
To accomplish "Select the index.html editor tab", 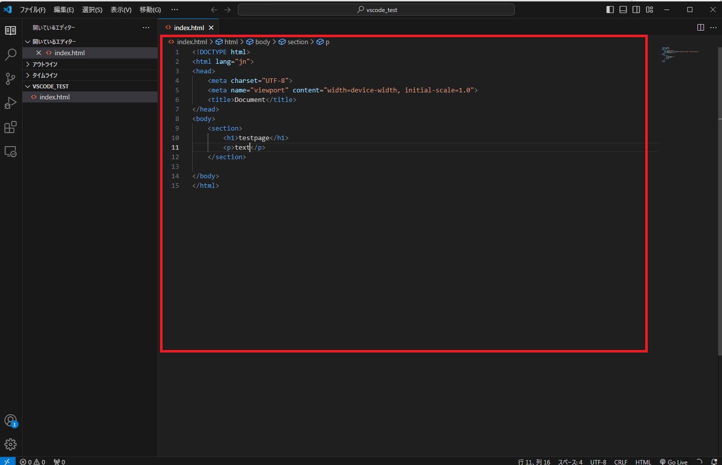I will coord(189,28).
